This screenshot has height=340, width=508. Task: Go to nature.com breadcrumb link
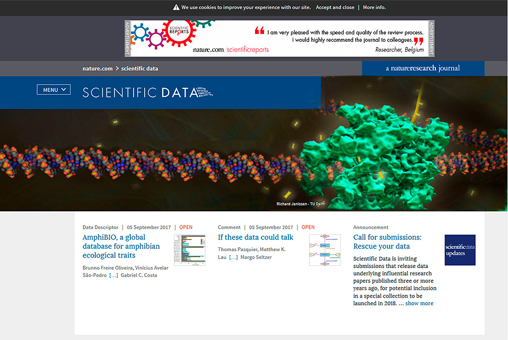point(98,68)
